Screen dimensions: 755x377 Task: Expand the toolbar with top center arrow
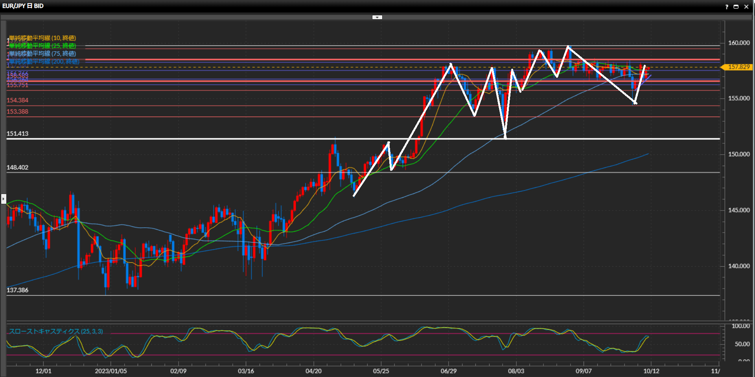(377, 17)
